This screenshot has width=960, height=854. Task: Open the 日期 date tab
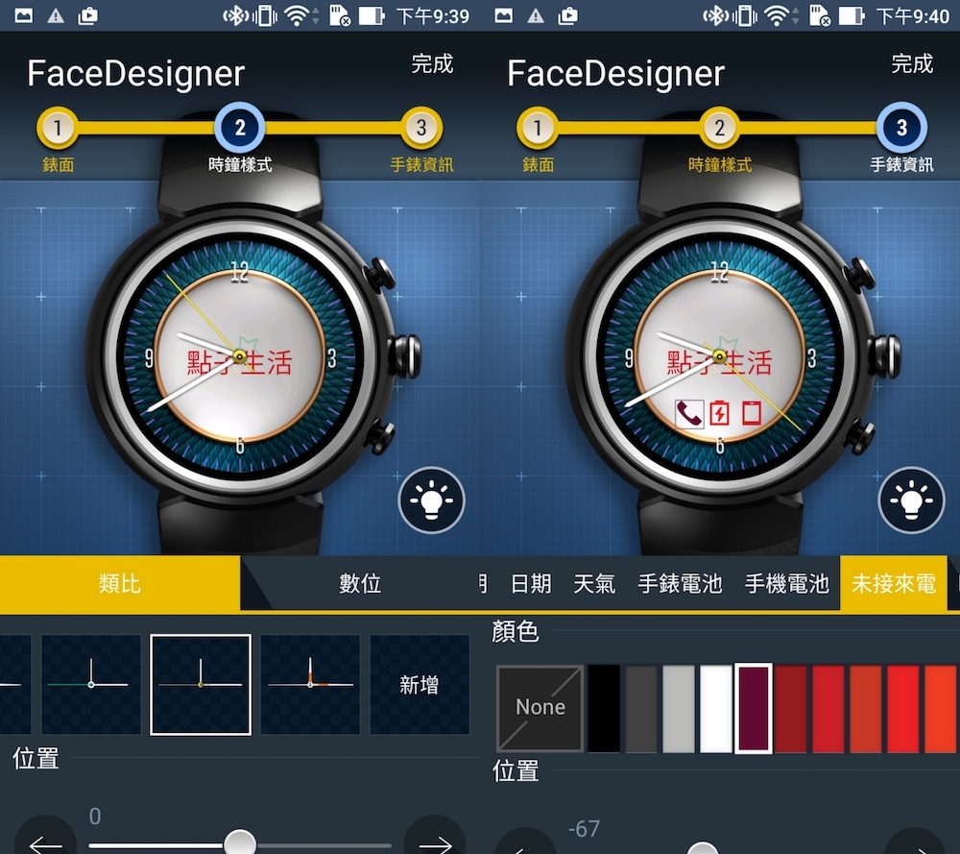(531, 583)
